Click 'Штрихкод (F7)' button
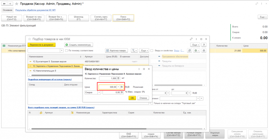The height and width of the screenshot is (139, 269). (x=79, y=18)
